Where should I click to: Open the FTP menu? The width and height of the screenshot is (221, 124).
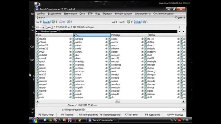click(x=90, y=14)
